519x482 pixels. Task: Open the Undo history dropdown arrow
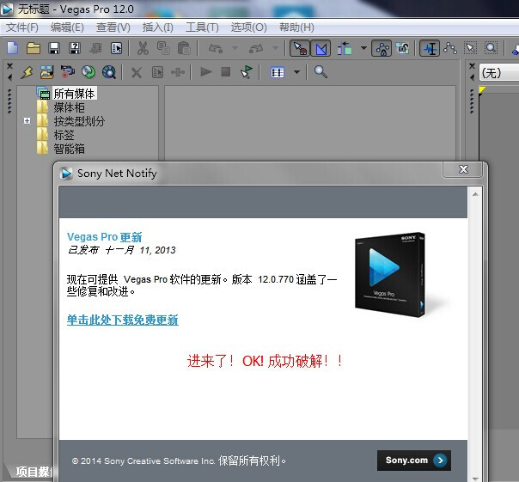click(235, 48)
